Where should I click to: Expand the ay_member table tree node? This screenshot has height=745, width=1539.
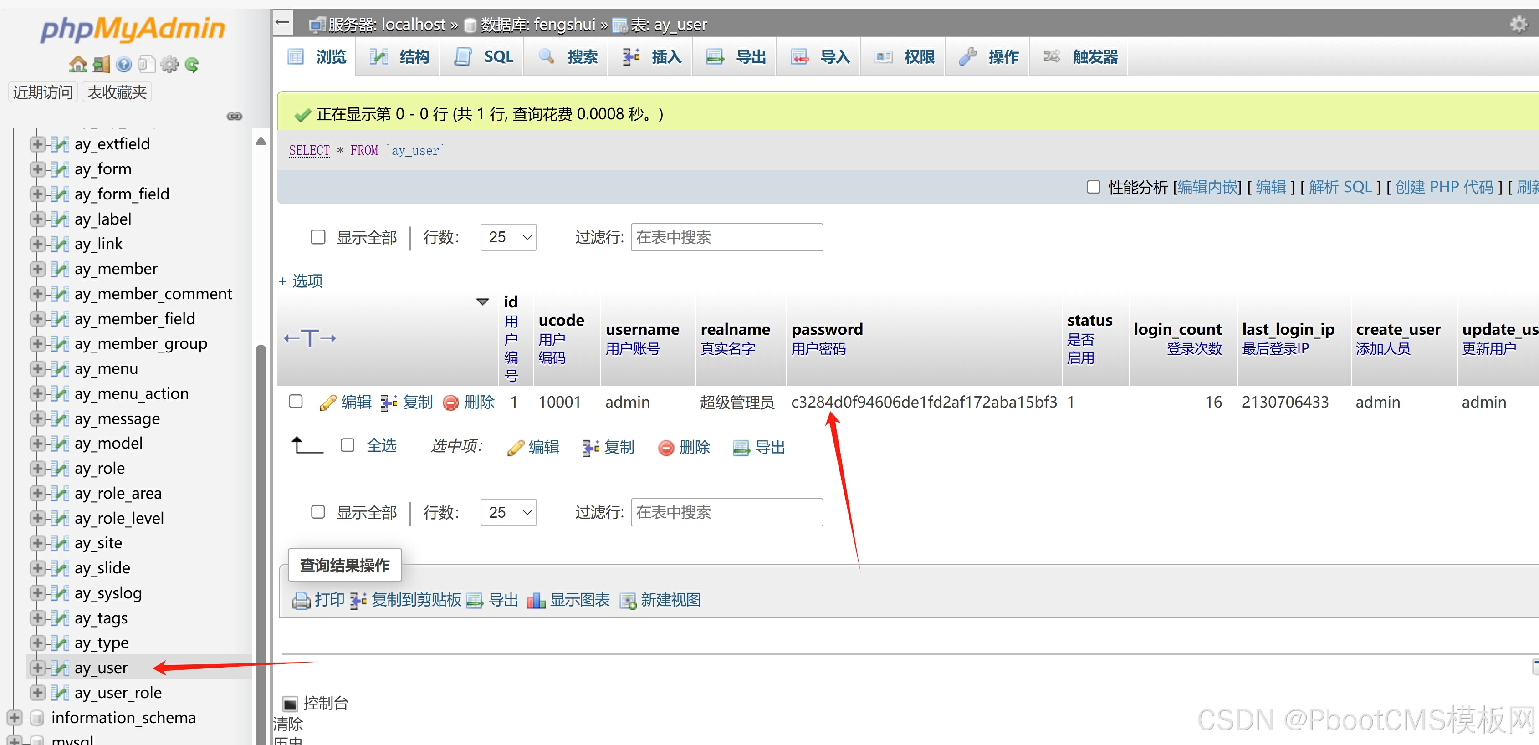click(x=37, y=269)
